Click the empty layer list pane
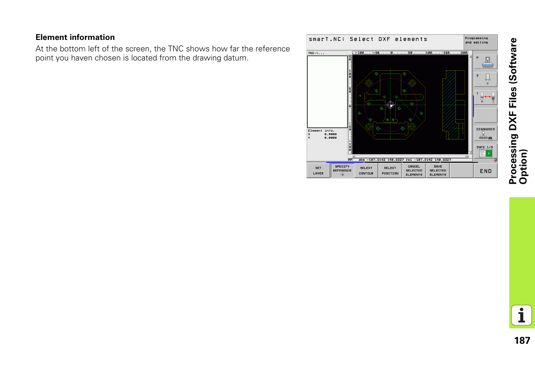 tap(327, 92)
